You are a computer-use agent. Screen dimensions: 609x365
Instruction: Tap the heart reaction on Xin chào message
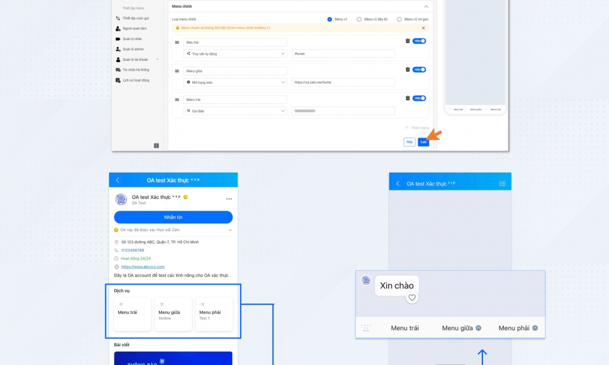coord(412,297)
